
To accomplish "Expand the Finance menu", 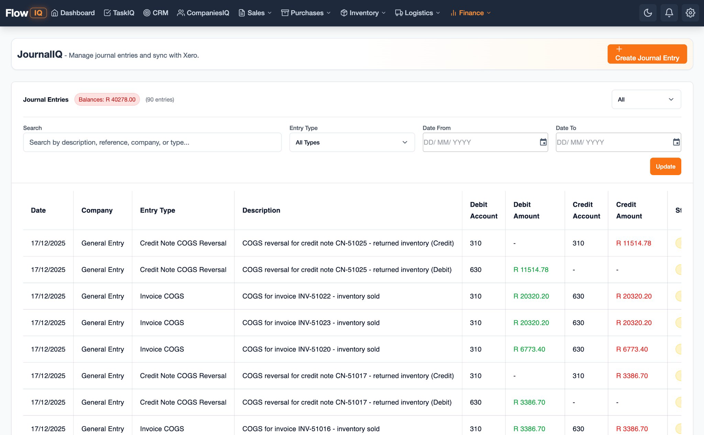I will click(470, 13).
